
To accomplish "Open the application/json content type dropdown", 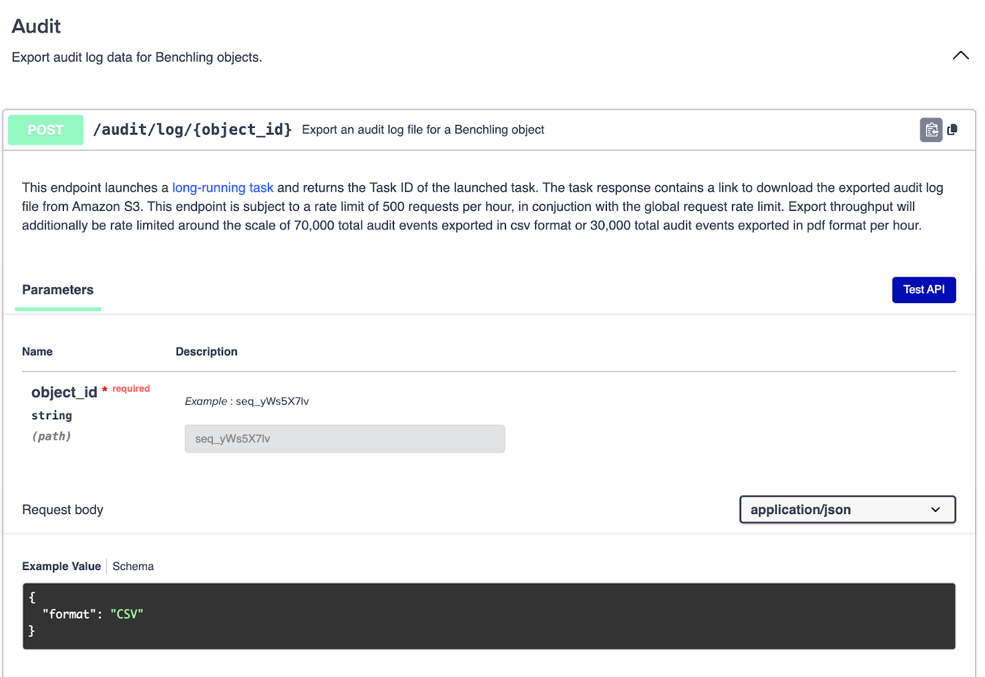I will point(847,509).
